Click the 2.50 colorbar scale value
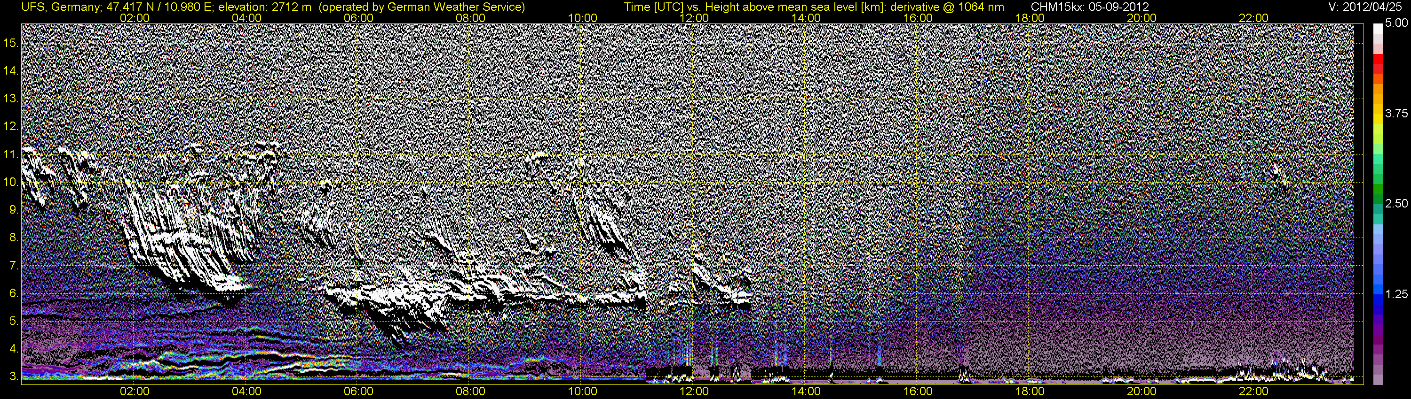 [x=1396, y=203]
